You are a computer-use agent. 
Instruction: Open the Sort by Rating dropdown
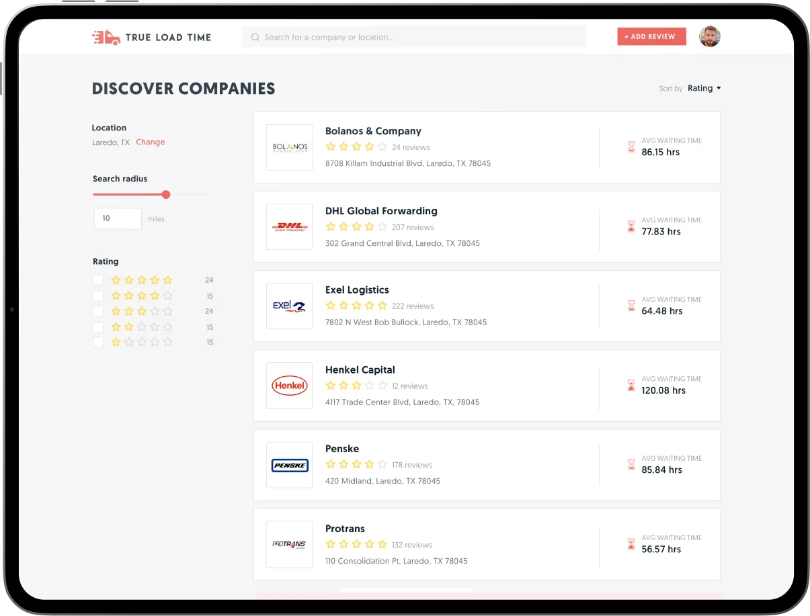(x=704, y=88)
